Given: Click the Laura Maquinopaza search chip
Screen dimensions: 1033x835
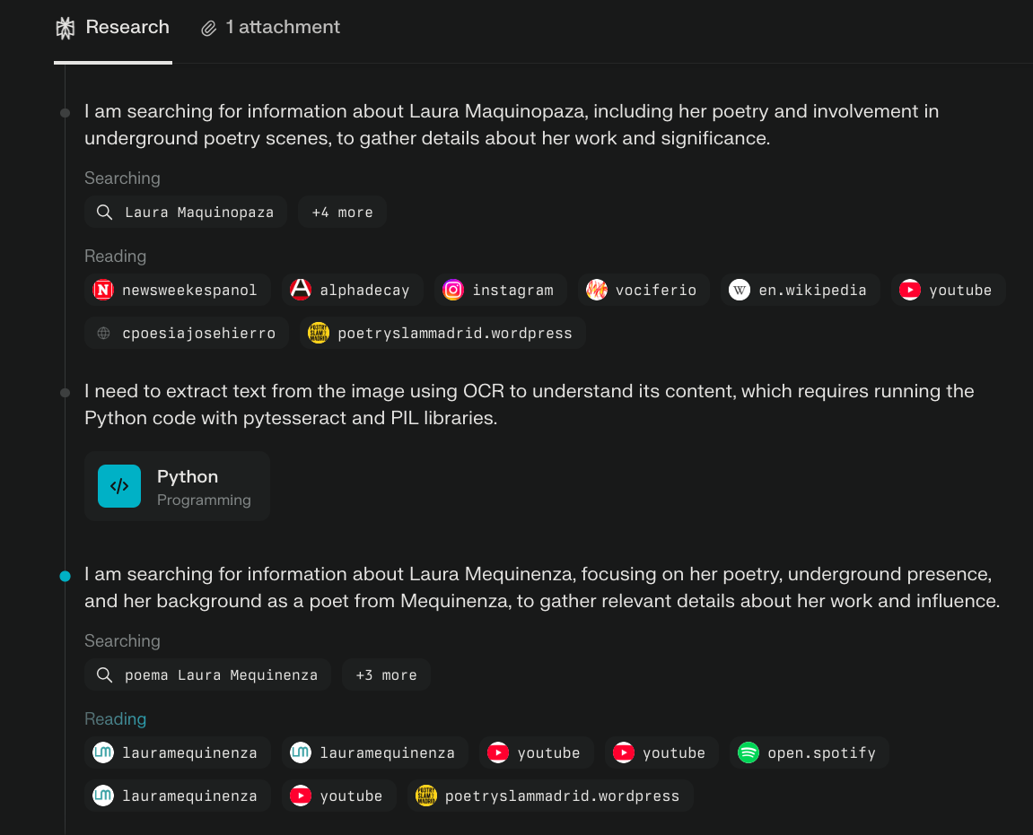Looking at the screenshot, I should click(186, 213).
